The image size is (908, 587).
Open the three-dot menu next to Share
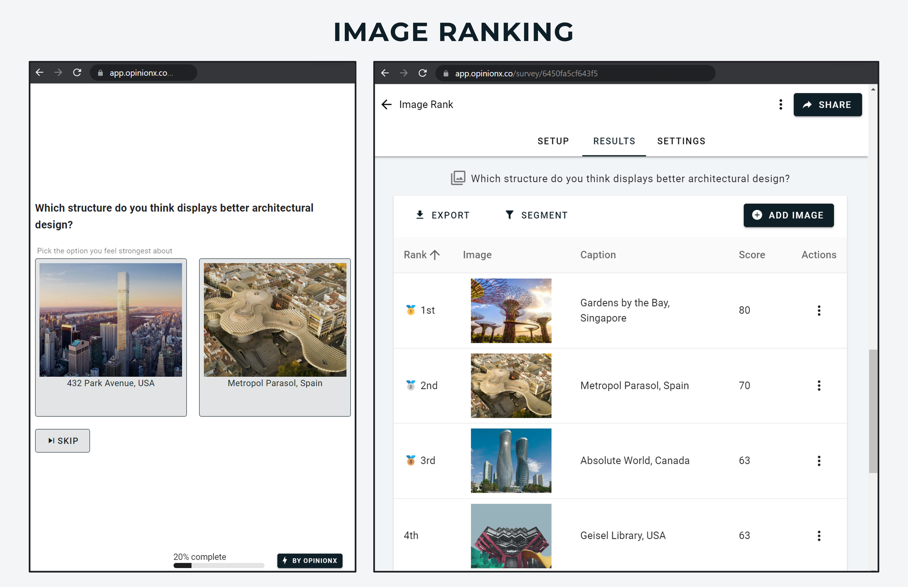781,104
